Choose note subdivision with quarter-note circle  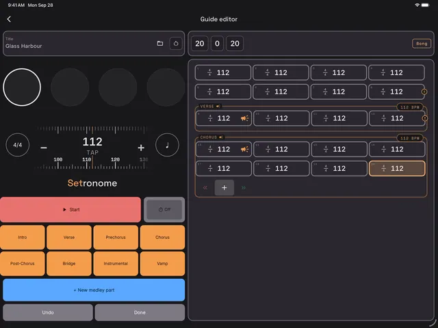click(167, 145)
